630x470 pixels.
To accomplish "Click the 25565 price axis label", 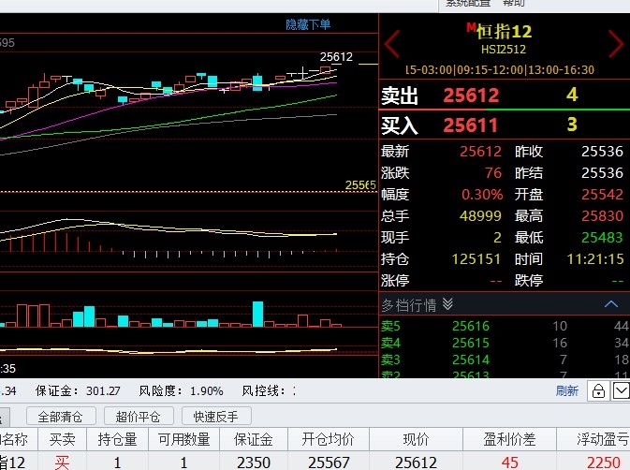I will tap(360, 185).
